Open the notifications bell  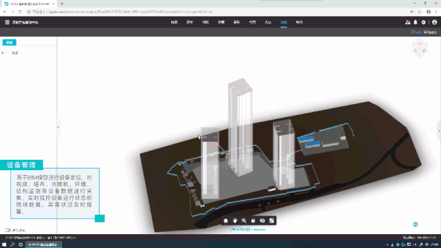click(x=415, y=22)
